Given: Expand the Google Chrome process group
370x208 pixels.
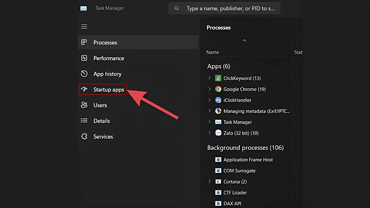Looking at the screenshot, I should 210,89.
